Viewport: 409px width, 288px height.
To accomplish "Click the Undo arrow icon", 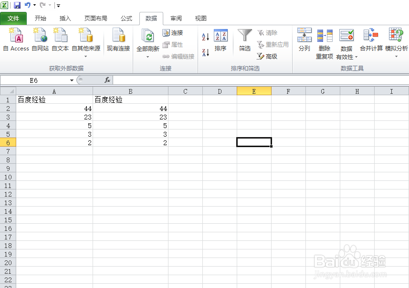I will click(x=27, y=5).
